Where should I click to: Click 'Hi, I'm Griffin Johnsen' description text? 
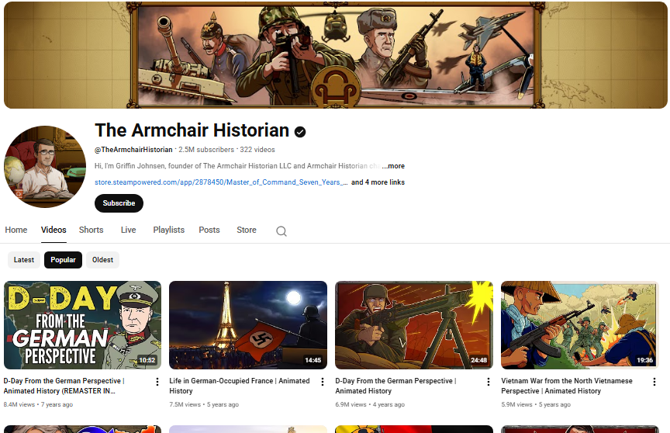tap(237, 166)
